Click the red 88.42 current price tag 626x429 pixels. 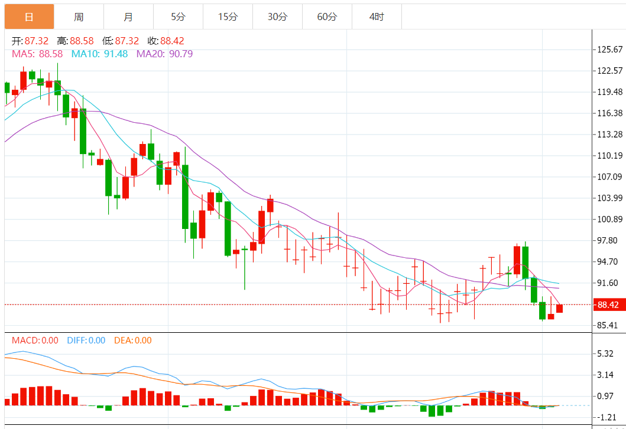coord(608,305)
